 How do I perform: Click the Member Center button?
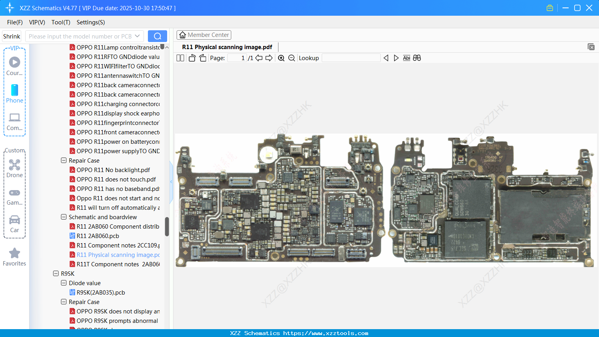pyautogui.click(x=204, y=35)
